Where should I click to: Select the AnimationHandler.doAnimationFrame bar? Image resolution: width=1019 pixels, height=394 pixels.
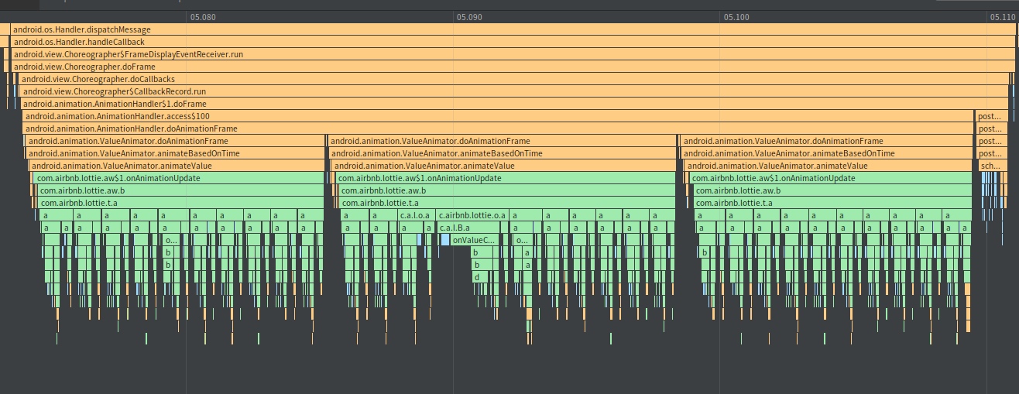pos(496,128)
